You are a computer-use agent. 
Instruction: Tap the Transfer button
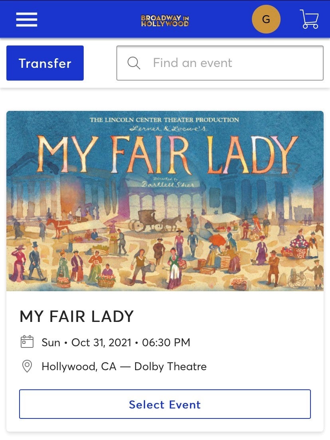click(x=45, y=63)
